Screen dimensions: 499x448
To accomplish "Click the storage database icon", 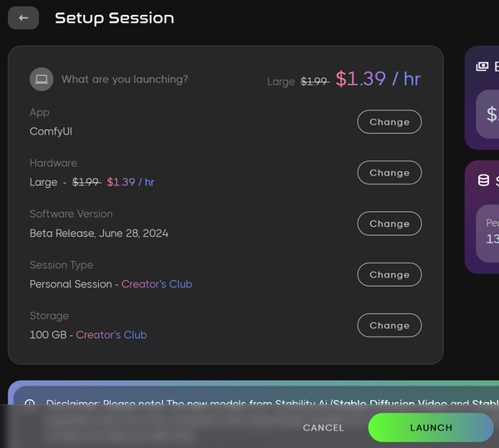I will click(x=483, y=180).
